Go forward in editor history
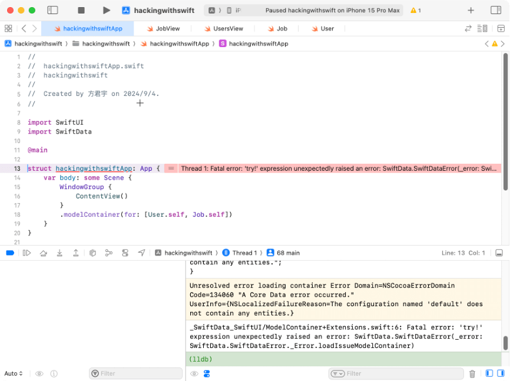This screenshot has height=381, width=510. (x=34, y=28)
